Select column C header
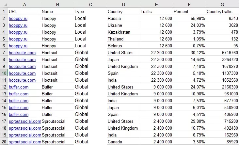 point(90,5)
